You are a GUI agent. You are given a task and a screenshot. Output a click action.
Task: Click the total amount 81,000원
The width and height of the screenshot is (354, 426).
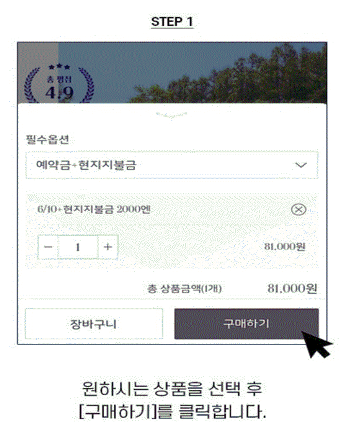[292, 289]
